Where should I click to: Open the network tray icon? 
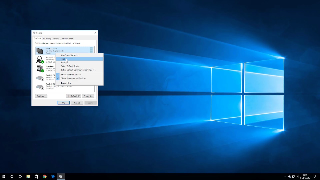tap(293, 177)
